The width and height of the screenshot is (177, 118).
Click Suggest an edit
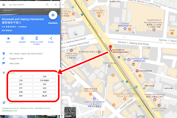point(16,59)
